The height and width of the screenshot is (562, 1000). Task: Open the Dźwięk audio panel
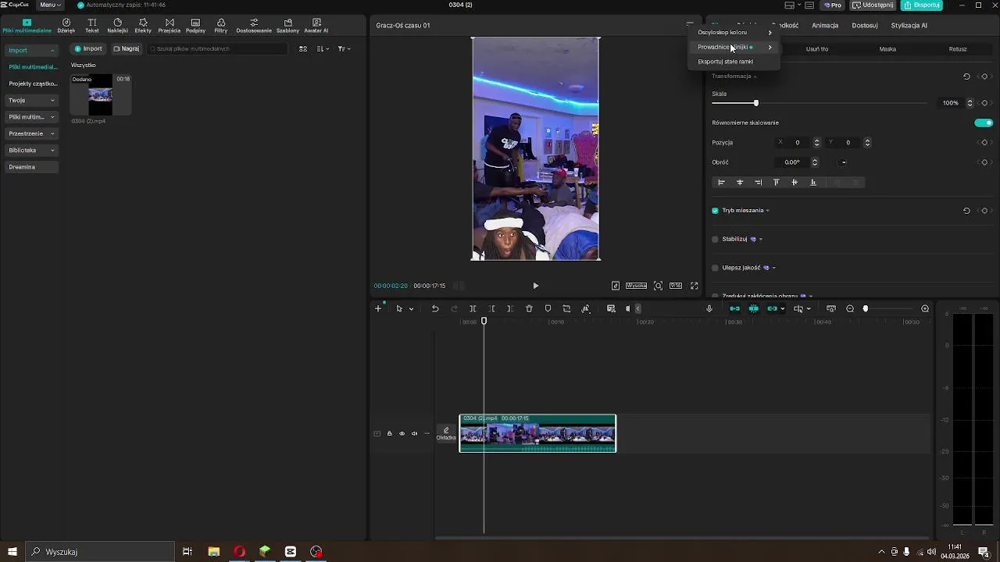(66, 26)
